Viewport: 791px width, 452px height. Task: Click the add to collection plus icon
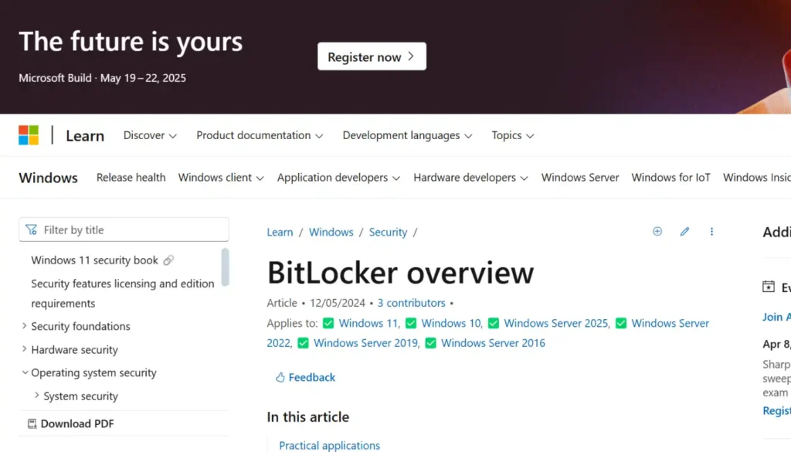point(657,231)
